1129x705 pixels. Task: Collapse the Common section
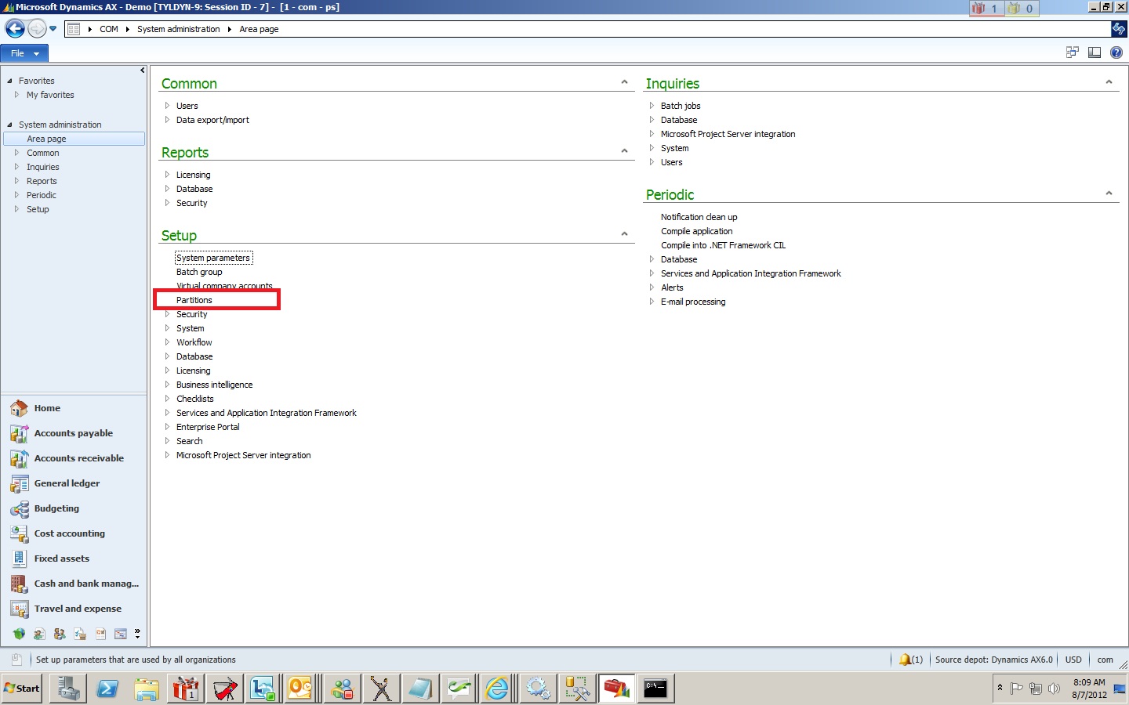624,82
